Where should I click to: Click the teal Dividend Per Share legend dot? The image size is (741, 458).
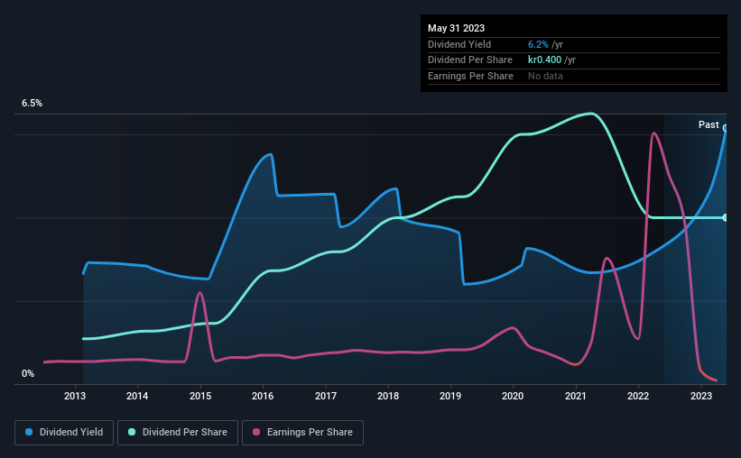coord(132,432)
